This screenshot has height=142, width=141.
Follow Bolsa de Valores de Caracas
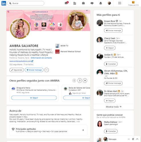point(77,98)
